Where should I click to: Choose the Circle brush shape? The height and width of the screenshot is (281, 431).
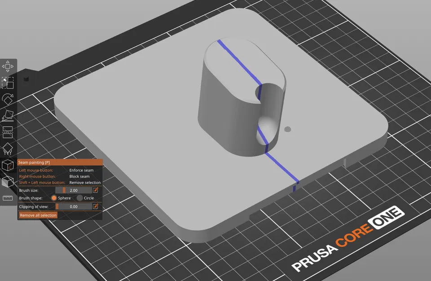[x=80, y=198]
